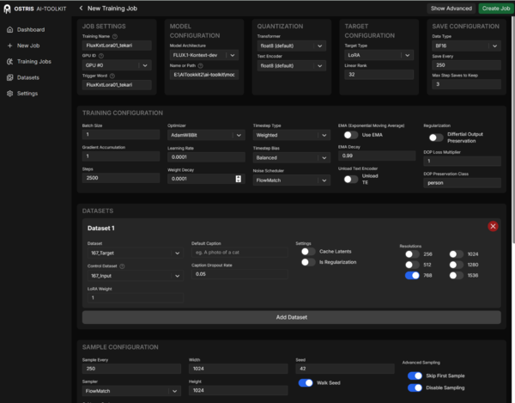515x403 pixels.
Task: Click the help icon next to Training Name
Action: 116,37
